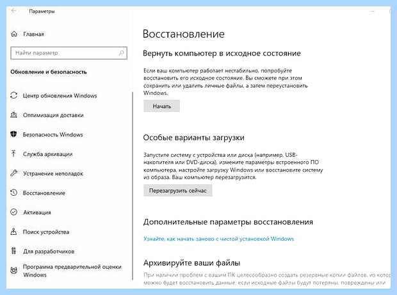Click the Windows Update refresh arrows icon
This screenshot has height=295, width=397.
pyautogui.click(x=13, y=95)
